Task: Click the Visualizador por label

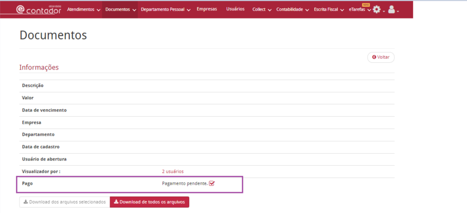Action: click(41, 171)
